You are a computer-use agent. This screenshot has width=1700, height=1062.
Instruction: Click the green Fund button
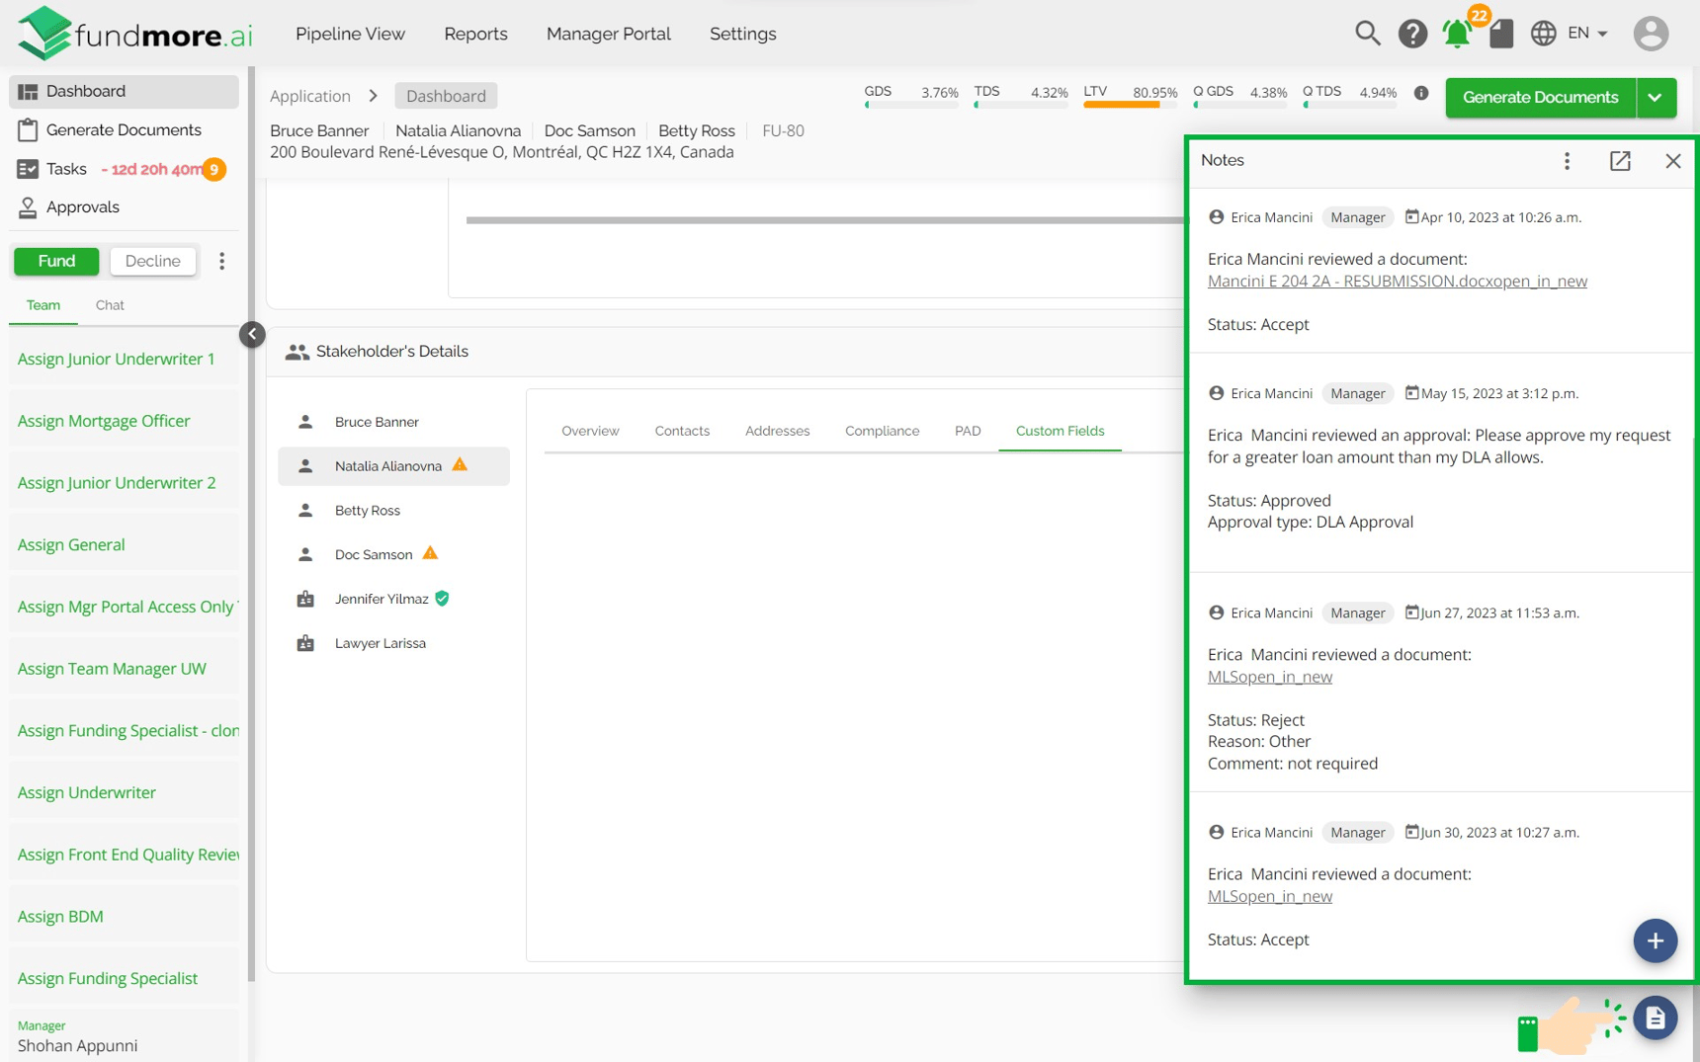click(56, 261)
